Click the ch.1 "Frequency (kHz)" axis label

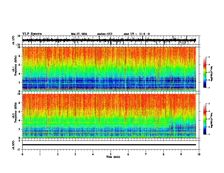16,66
